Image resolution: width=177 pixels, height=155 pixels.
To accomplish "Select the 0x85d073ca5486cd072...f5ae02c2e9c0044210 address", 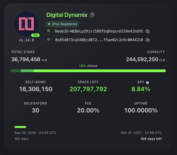I will click(x=99, y=40).
